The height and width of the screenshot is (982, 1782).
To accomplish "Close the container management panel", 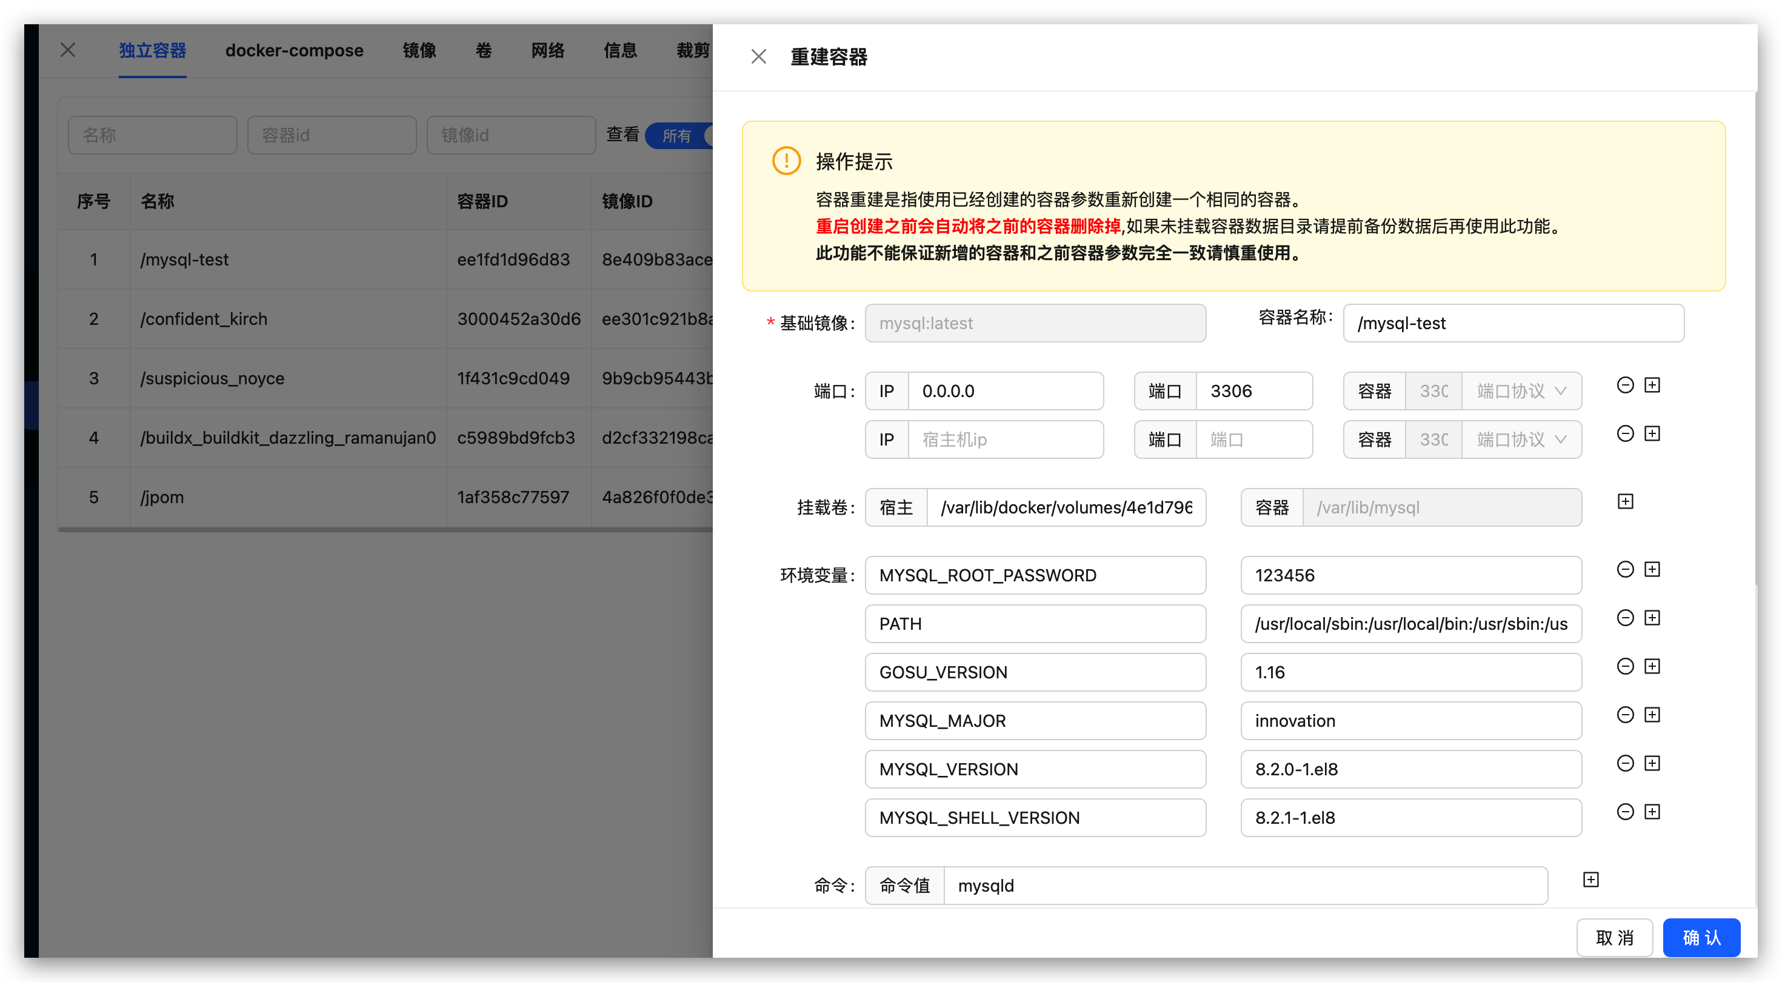I will (x=67, y=49).
